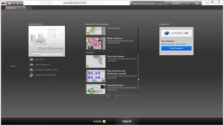Screen dimensions: 224x126
Task: Switch recent documents to middle view icon
Action: [112, 96]
